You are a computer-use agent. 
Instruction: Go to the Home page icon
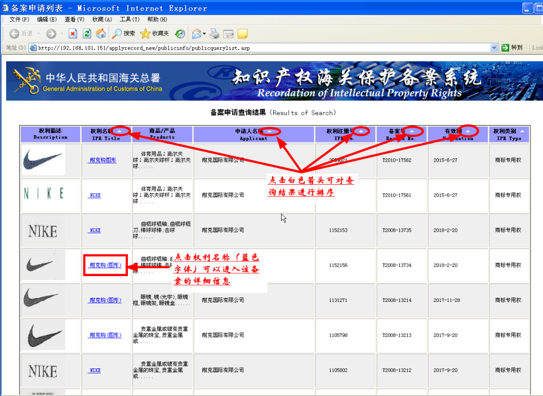point(101,34)
